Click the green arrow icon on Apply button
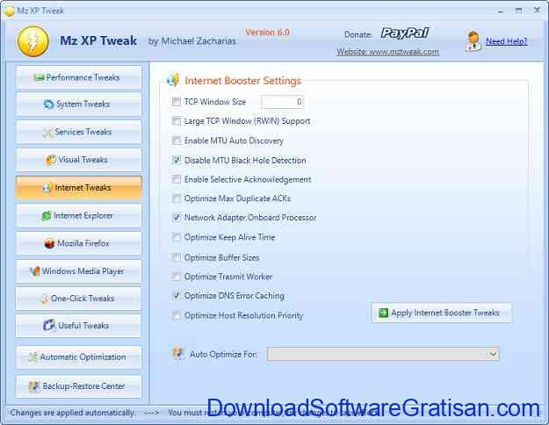Screen dimensions: 549x425 click(x=383, y=313)
